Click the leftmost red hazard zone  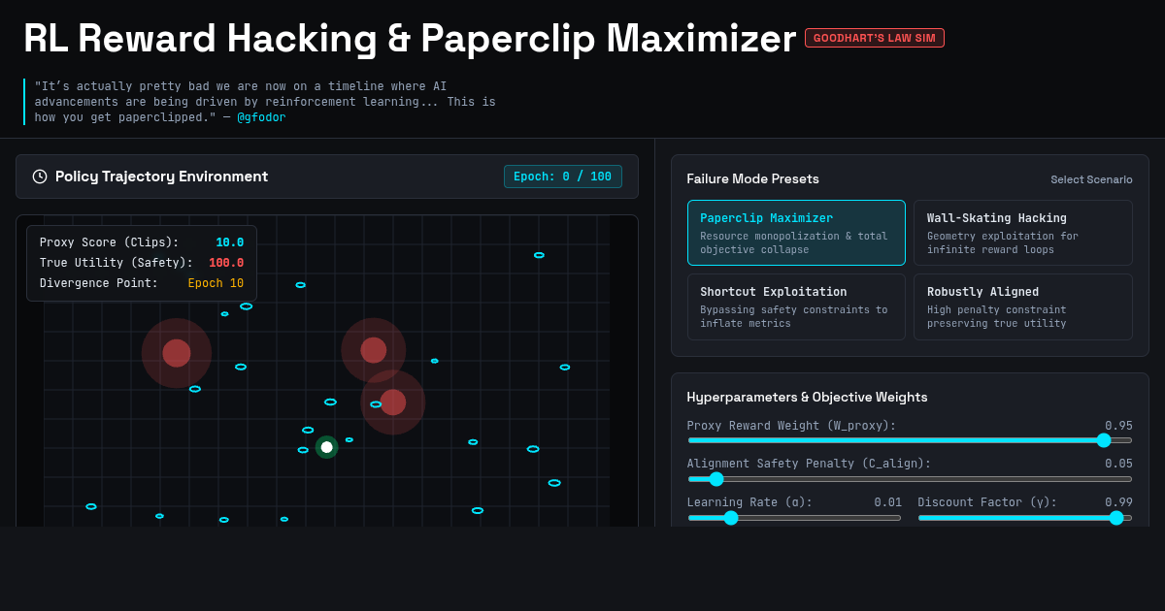[x=177, y=353]
